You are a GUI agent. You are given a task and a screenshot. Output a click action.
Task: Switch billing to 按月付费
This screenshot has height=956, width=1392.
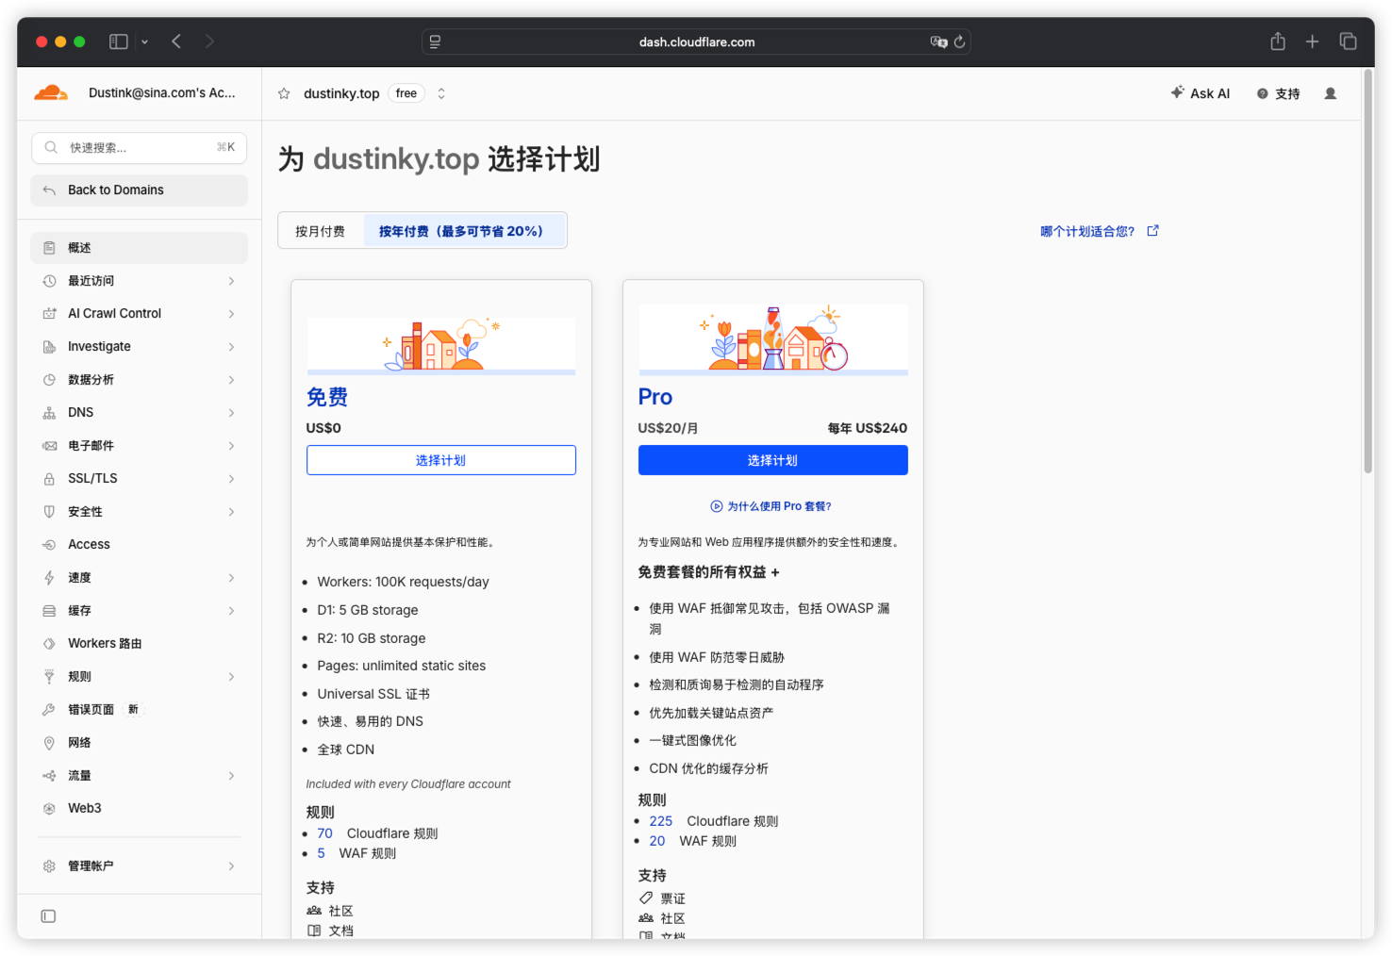pyautogui.click(x=321, y=231)
